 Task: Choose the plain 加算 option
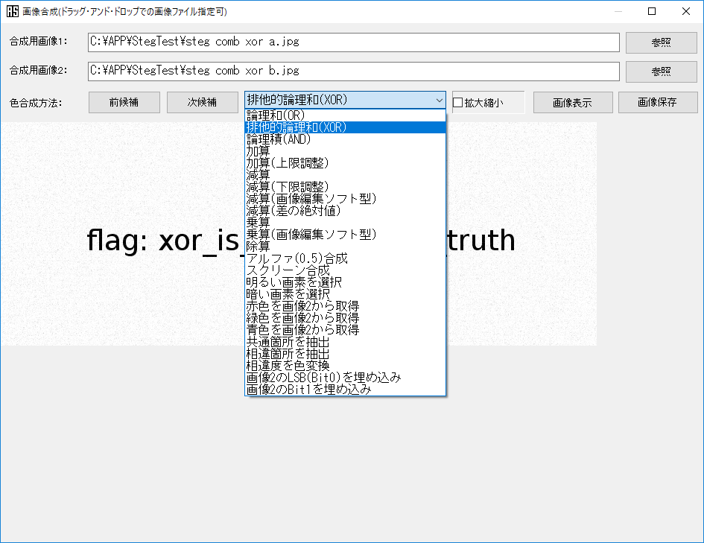[x=345, y=151]
